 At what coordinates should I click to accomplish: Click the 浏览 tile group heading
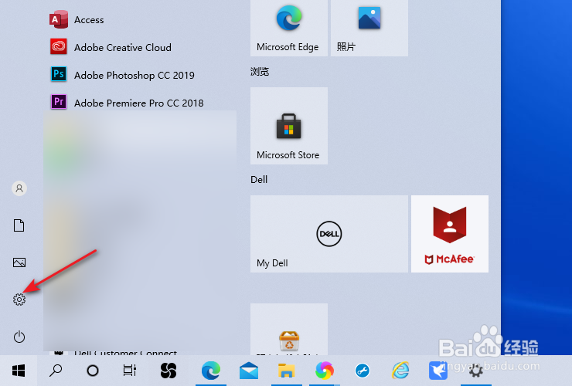tap(260, 72)
